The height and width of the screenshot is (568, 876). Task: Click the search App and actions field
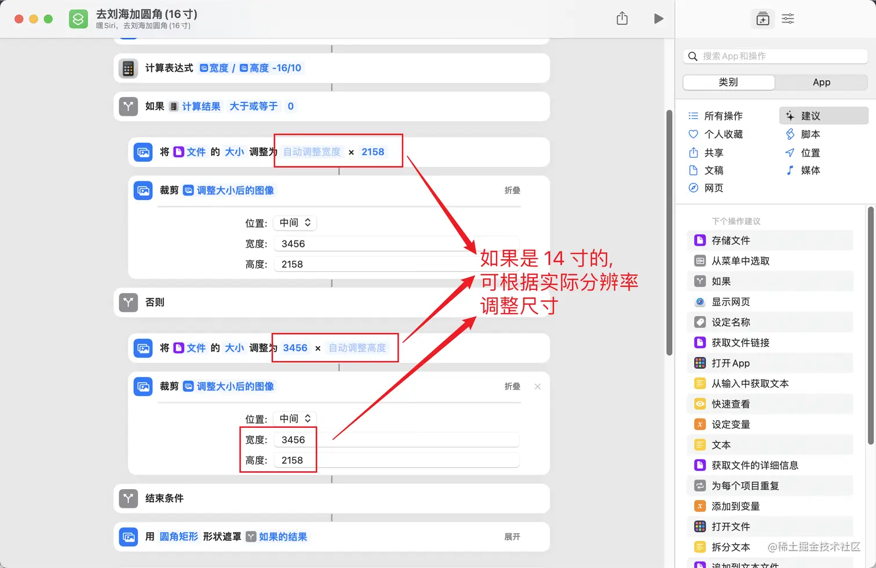coord(775,56)
